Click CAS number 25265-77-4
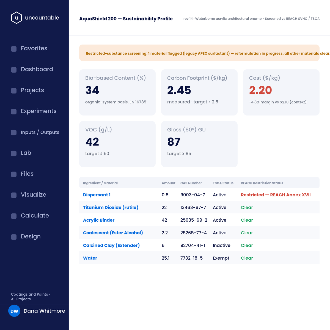 (x=194, y=233)
